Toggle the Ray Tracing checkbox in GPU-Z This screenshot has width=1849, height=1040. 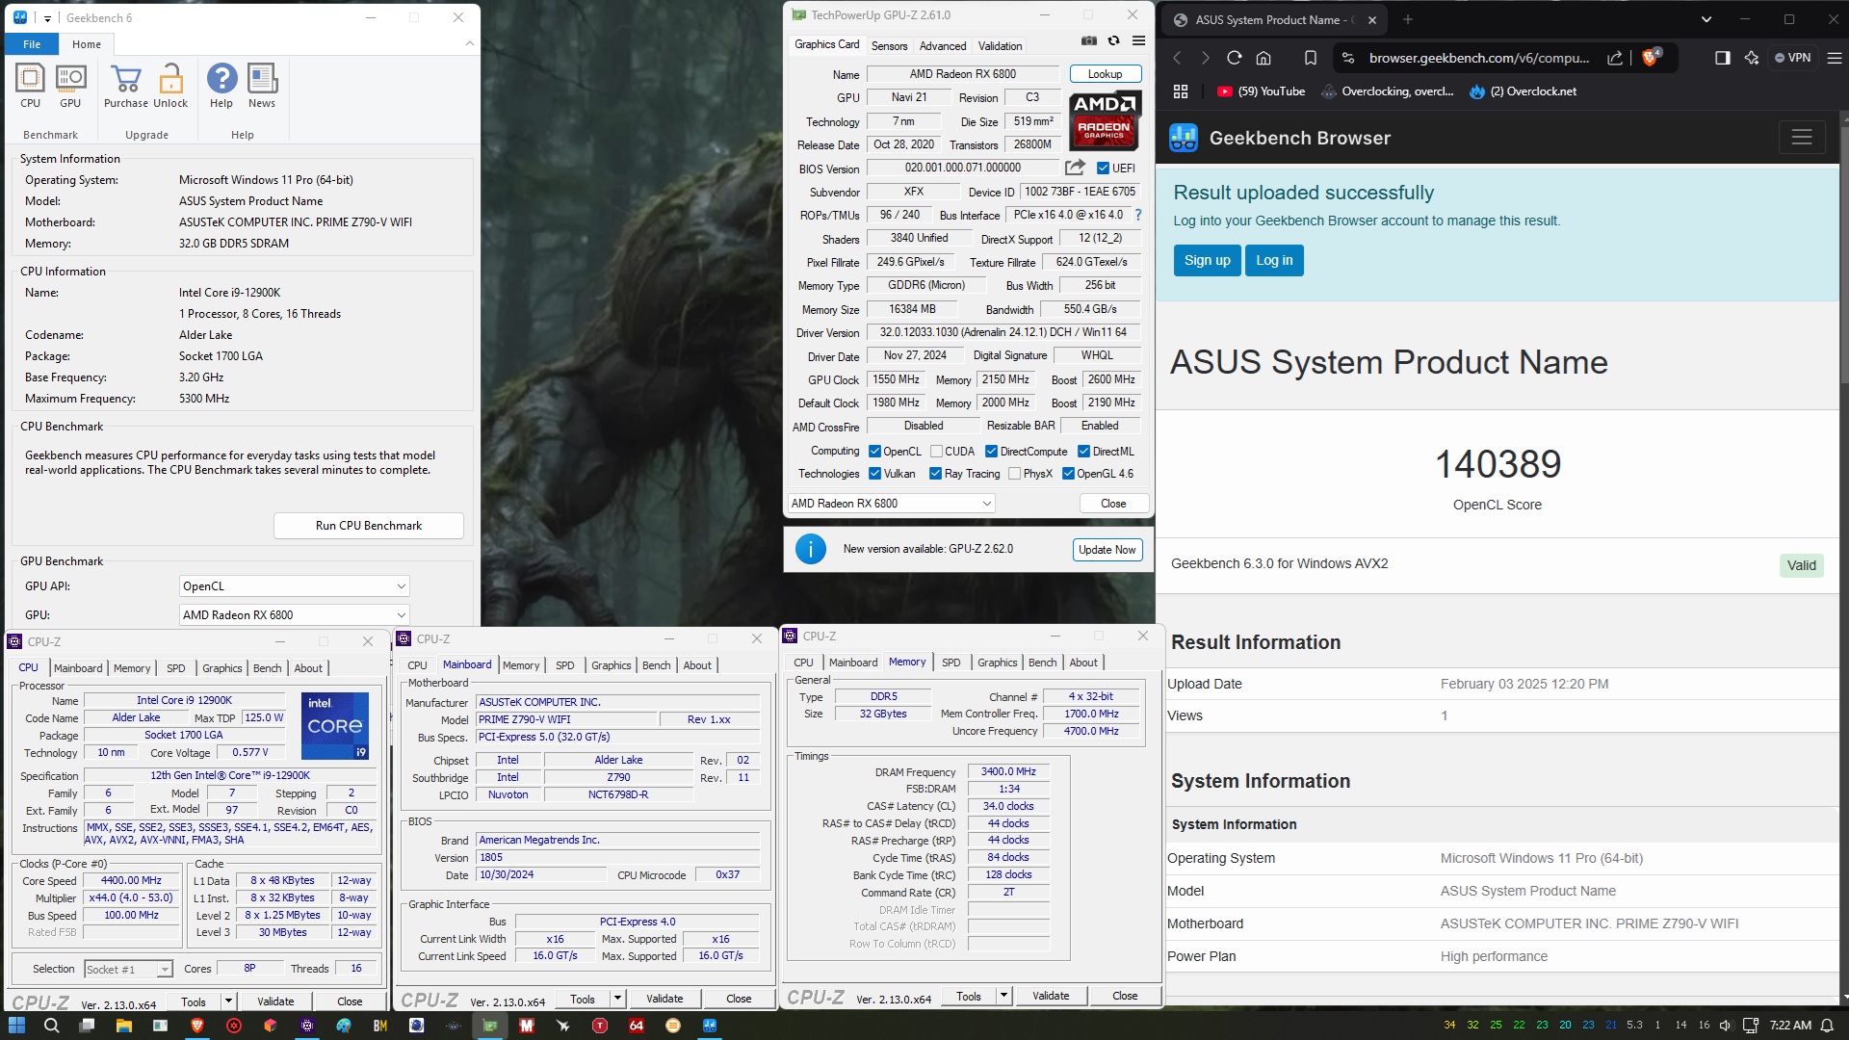tap(935, 474)
